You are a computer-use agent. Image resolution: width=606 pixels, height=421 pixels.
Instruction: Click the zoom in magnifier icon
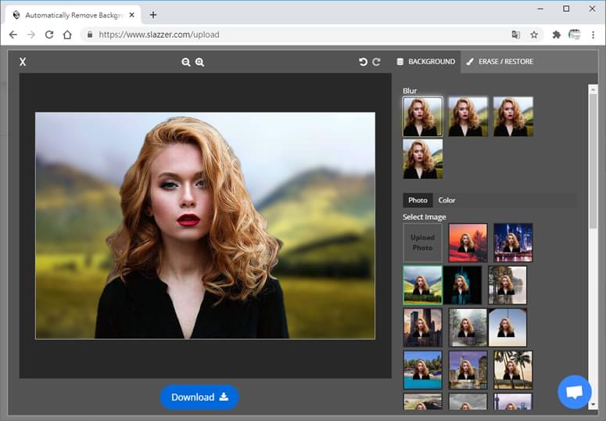tap(200, 62)
